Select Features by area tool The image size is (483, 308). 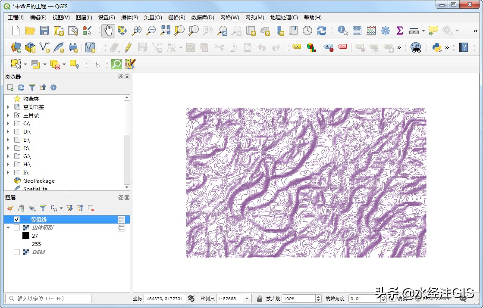pyautogui.click(x=16, y=64)
